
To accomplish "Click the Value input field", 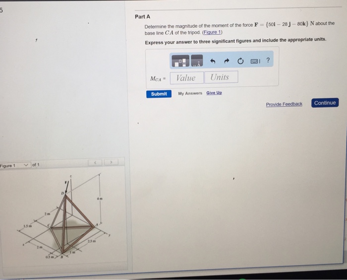I will click(x=186, y=78).
